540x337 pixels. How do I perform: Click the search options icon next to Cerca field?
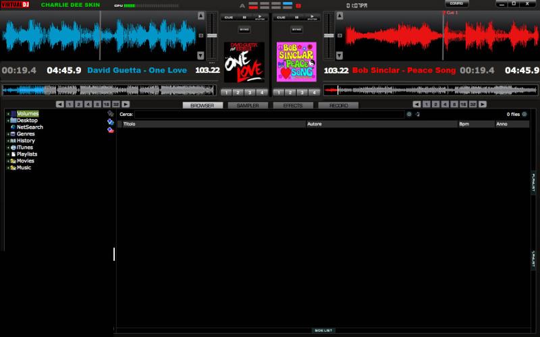coord(409,115)
